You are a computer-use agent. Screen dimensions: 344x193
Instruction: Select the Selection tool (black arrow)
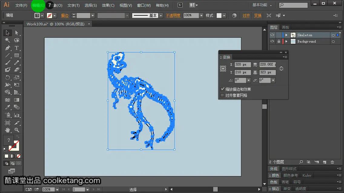8,33
